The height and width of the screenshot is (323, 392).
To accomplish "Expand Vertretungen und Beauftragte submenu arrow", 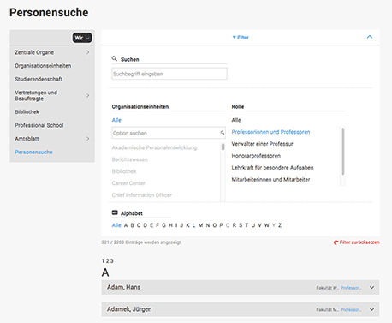I will 88,95.
